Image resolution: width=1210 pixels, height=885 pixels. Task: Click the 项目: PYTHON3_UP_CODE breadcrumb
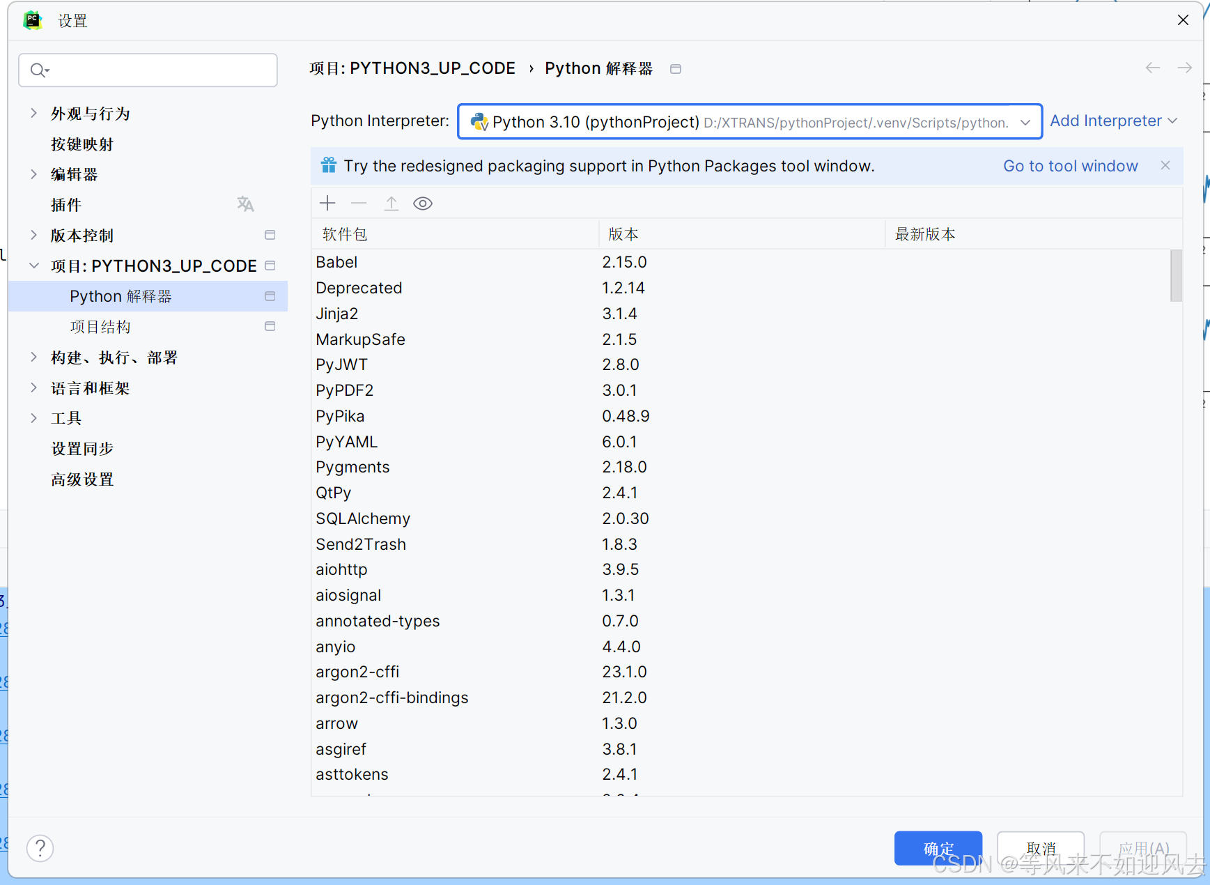412,68
